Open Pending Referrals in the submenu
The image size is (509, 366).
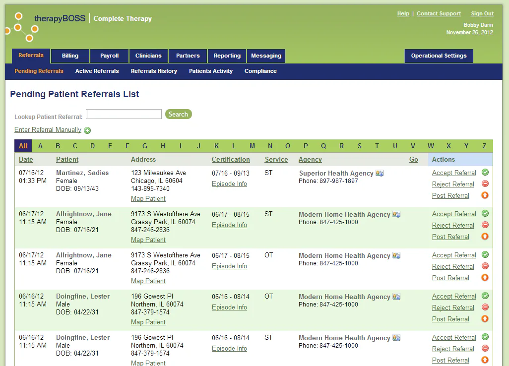pos(39,71)
